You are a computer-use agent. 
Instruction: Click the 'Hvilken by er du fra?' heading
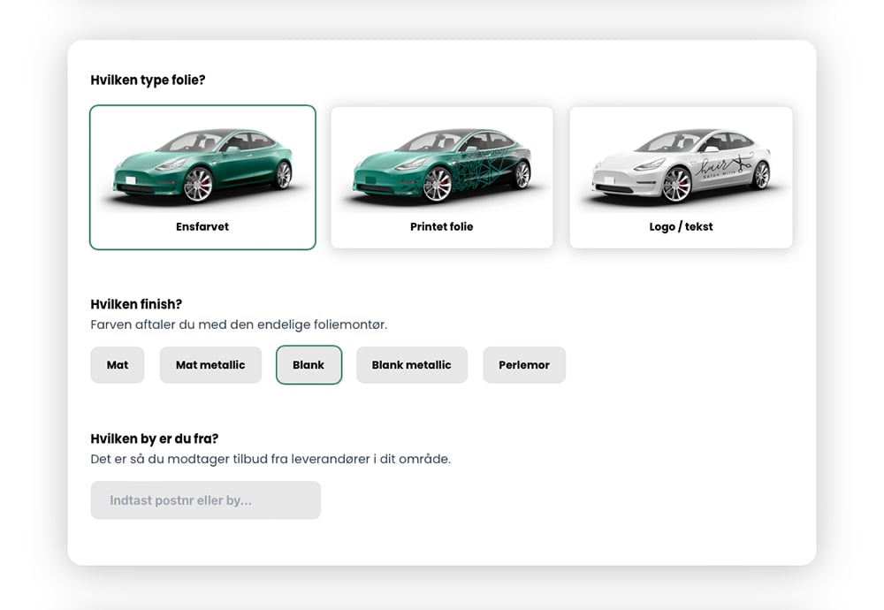[x=154, y=439]
